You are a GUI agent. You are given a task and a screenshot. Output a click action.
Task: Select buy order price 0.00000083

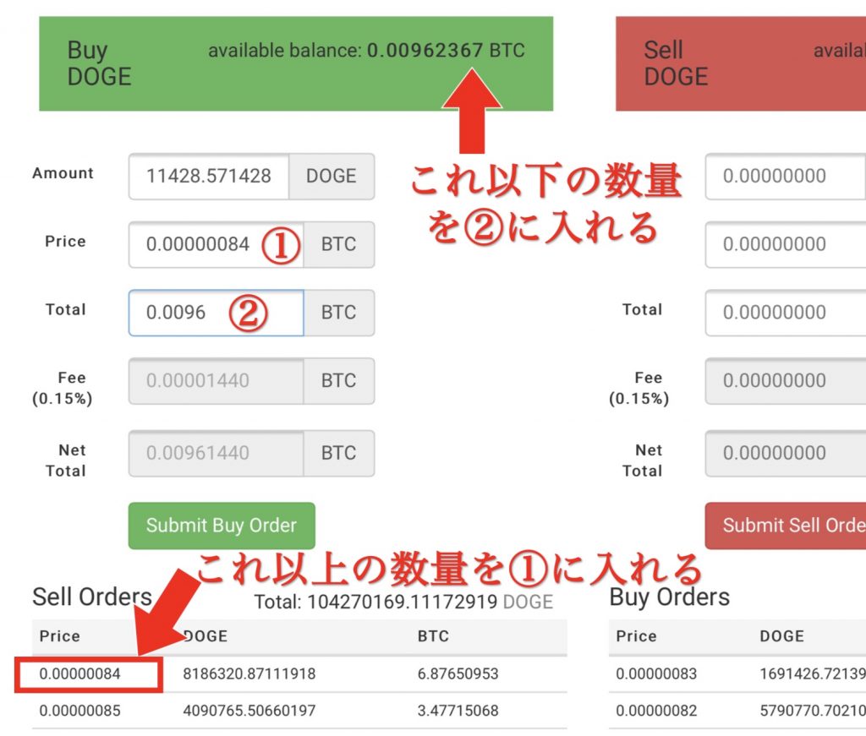click(x=656, y=673)
